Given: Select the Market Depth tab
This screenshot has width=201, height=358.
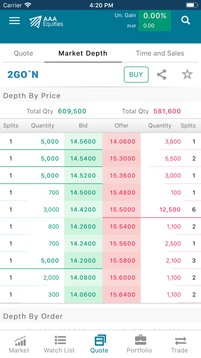Looking at the screenshot, I should point(83,53).
